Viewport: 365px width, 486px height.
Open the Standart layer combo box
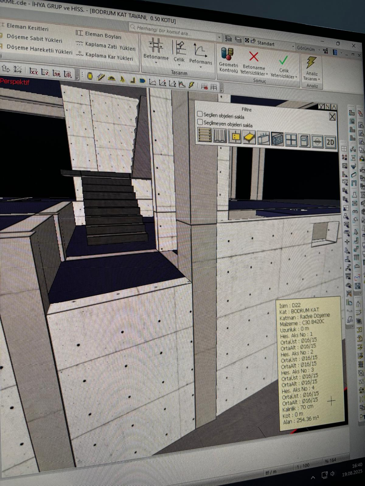269,43
